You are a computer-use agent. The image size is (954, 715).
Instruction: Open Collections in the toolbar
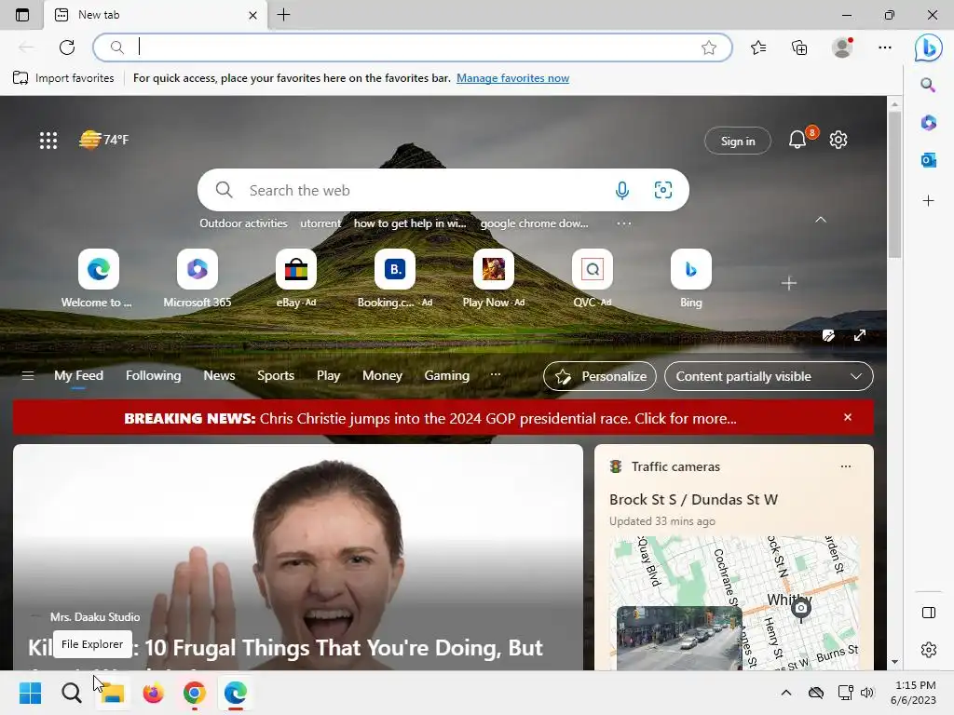(x=799, y=47)
